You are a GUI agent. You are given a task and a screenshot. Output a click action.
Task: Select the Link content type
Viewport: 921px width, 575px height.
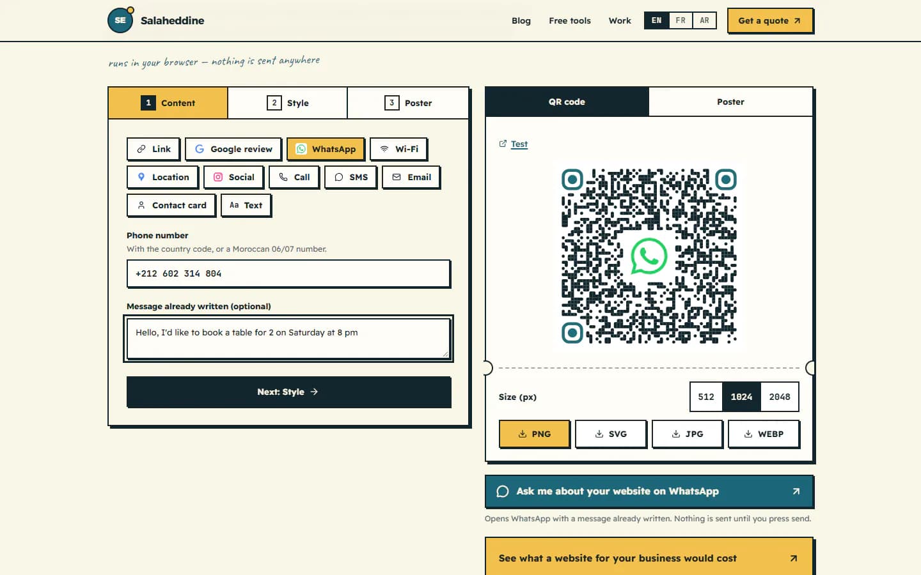(153, 149)
